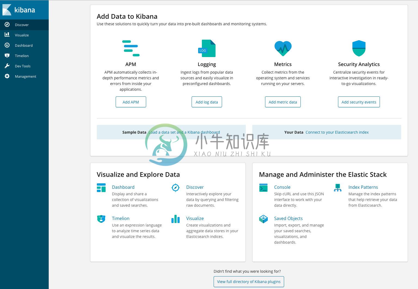Click the Kibana logo icon
The width and height of the screenshot is (418, 289).
[7, 10]
